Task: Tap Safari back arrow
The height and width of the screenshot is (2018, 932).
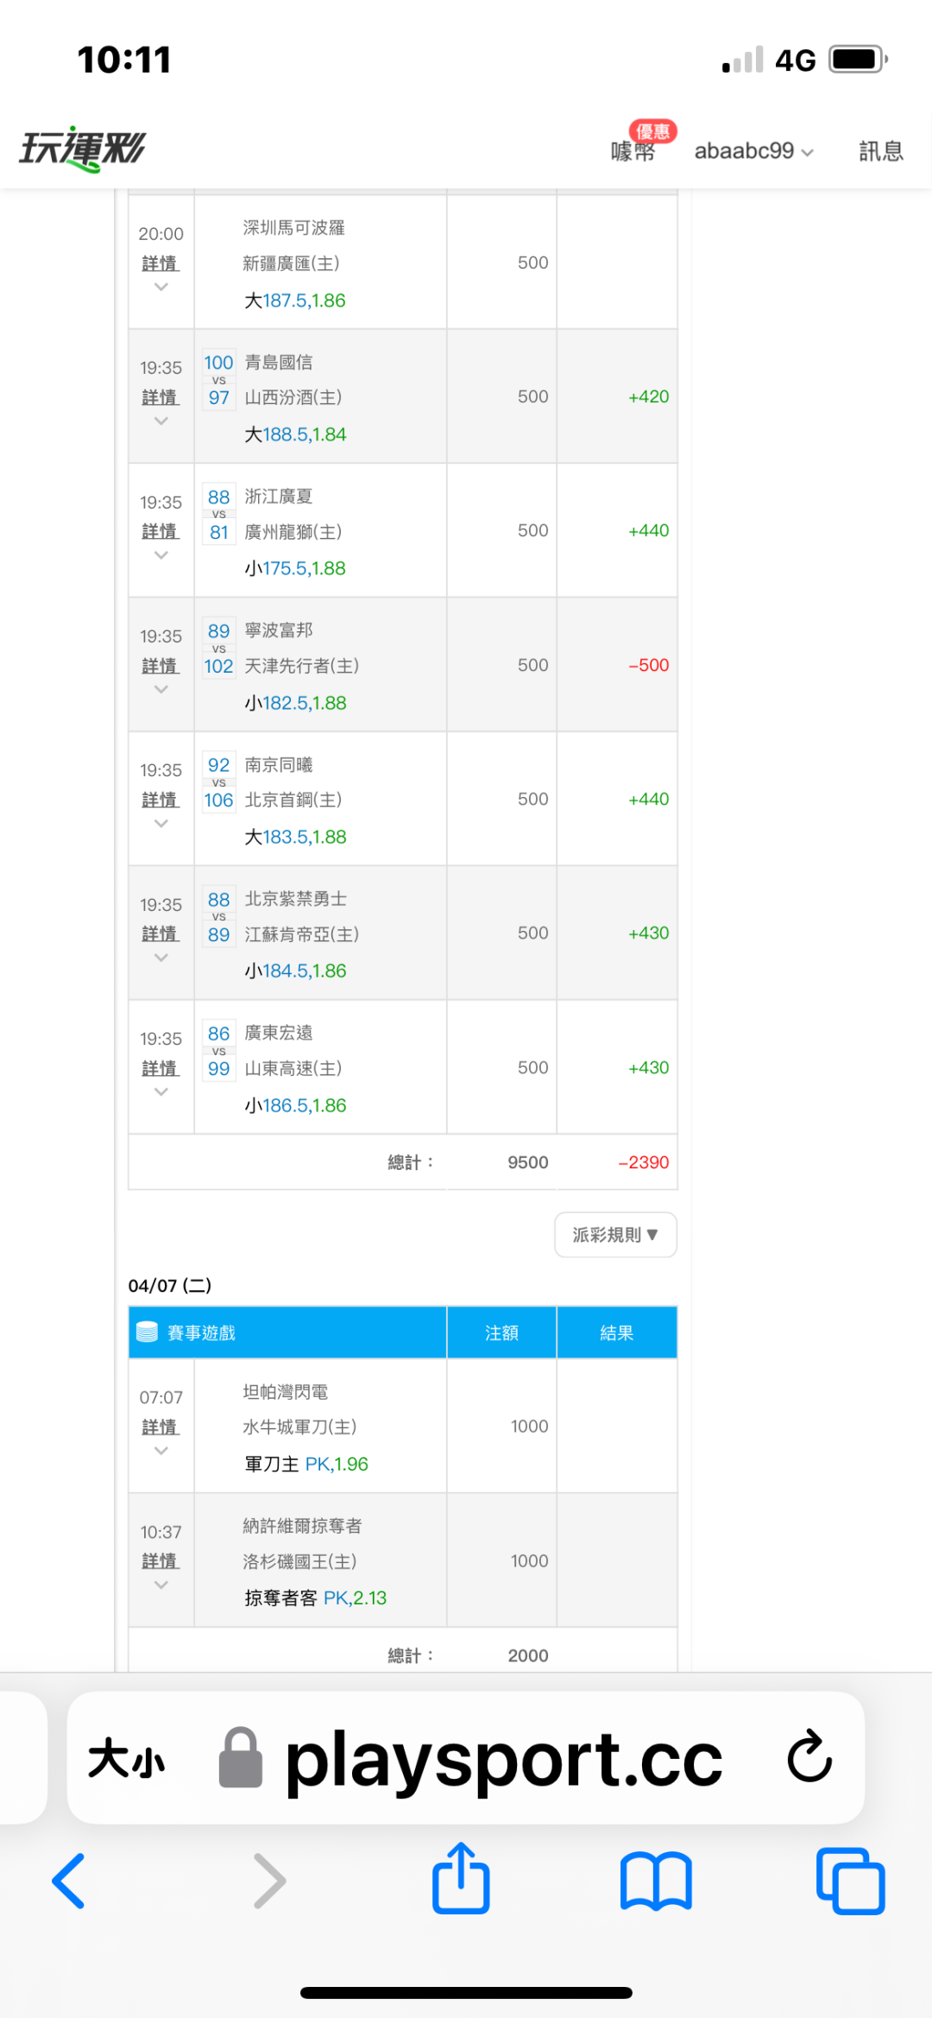Action: point(69,1881)
